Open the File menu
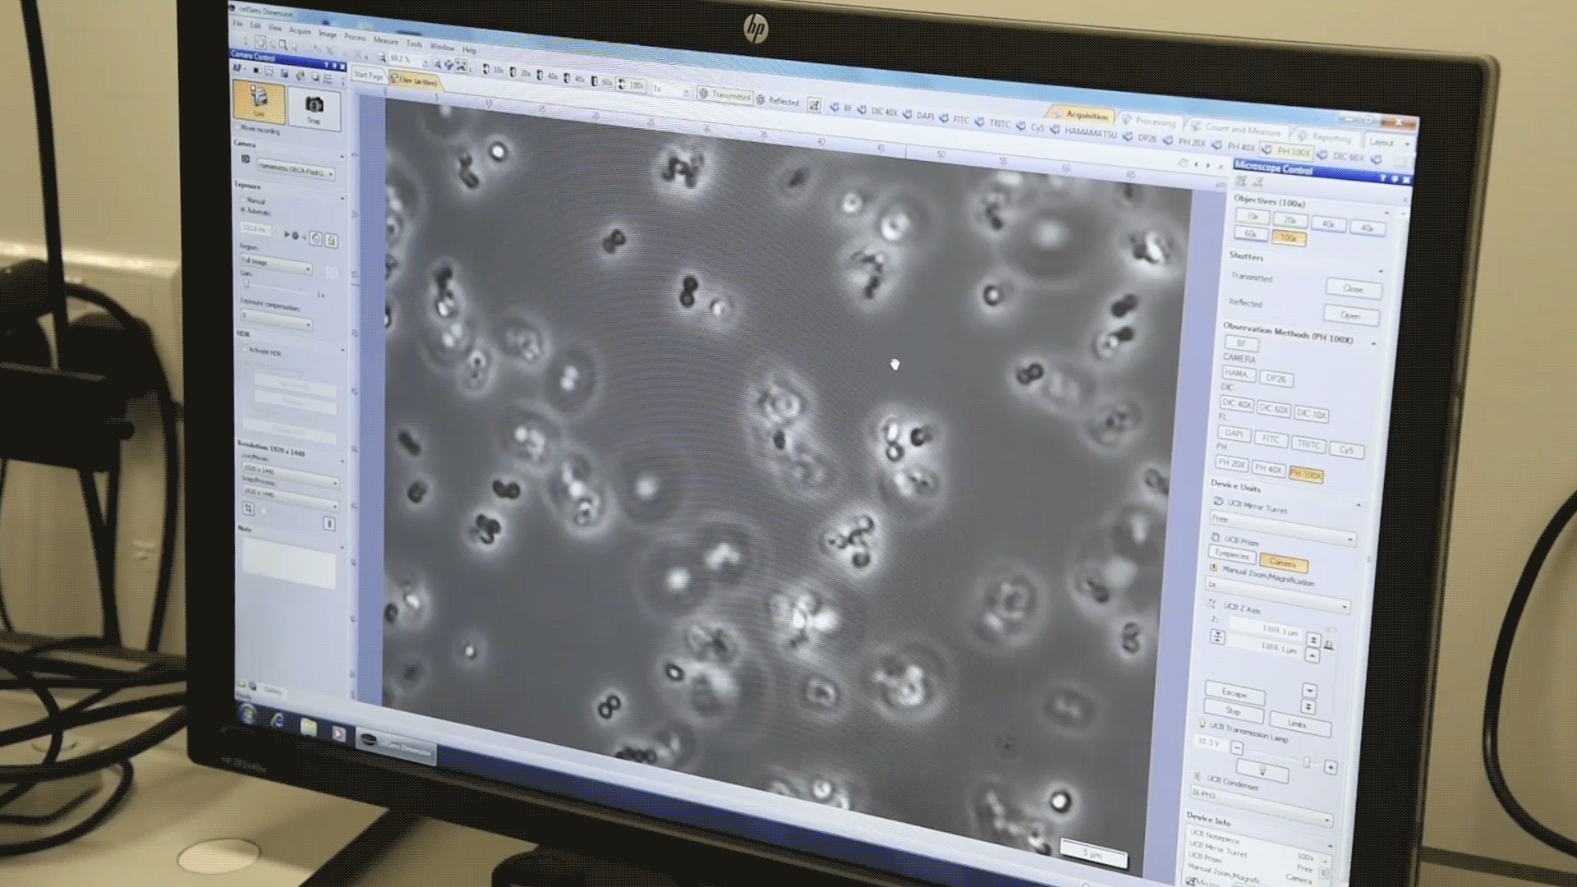 (237, 23)
